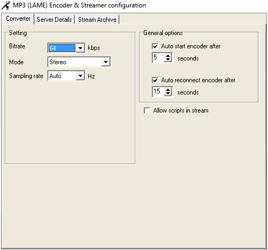Click the Auto start encoder after label
Viewport: 268px width, 250px height.
191,46
